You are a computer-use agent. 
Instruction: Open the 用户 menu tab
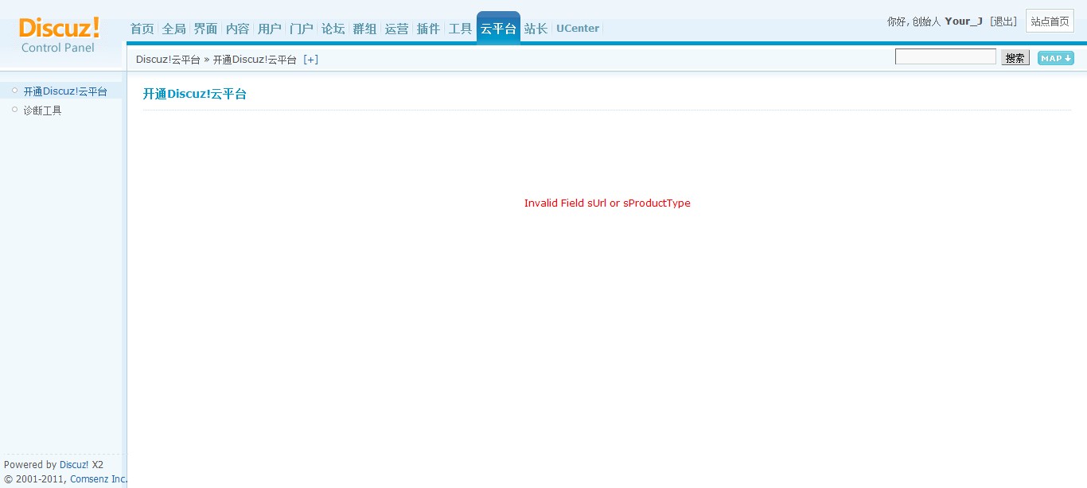[x=270, y=29]
